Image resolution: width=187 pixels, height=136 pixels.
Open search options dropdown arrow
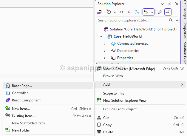(177, 20)
